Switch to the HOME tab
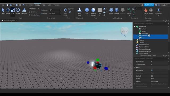 [31, 5]
